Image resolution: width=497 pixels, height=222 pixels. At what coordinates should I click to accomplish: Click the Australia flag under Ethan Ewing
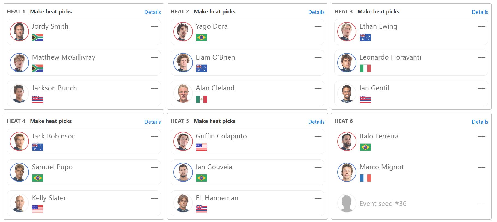[x=365, y=37]
